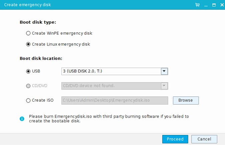Screen dimensions: 225x145
Task: Pick the CD/DVD radio button
Action: click(x=28, y=86)
